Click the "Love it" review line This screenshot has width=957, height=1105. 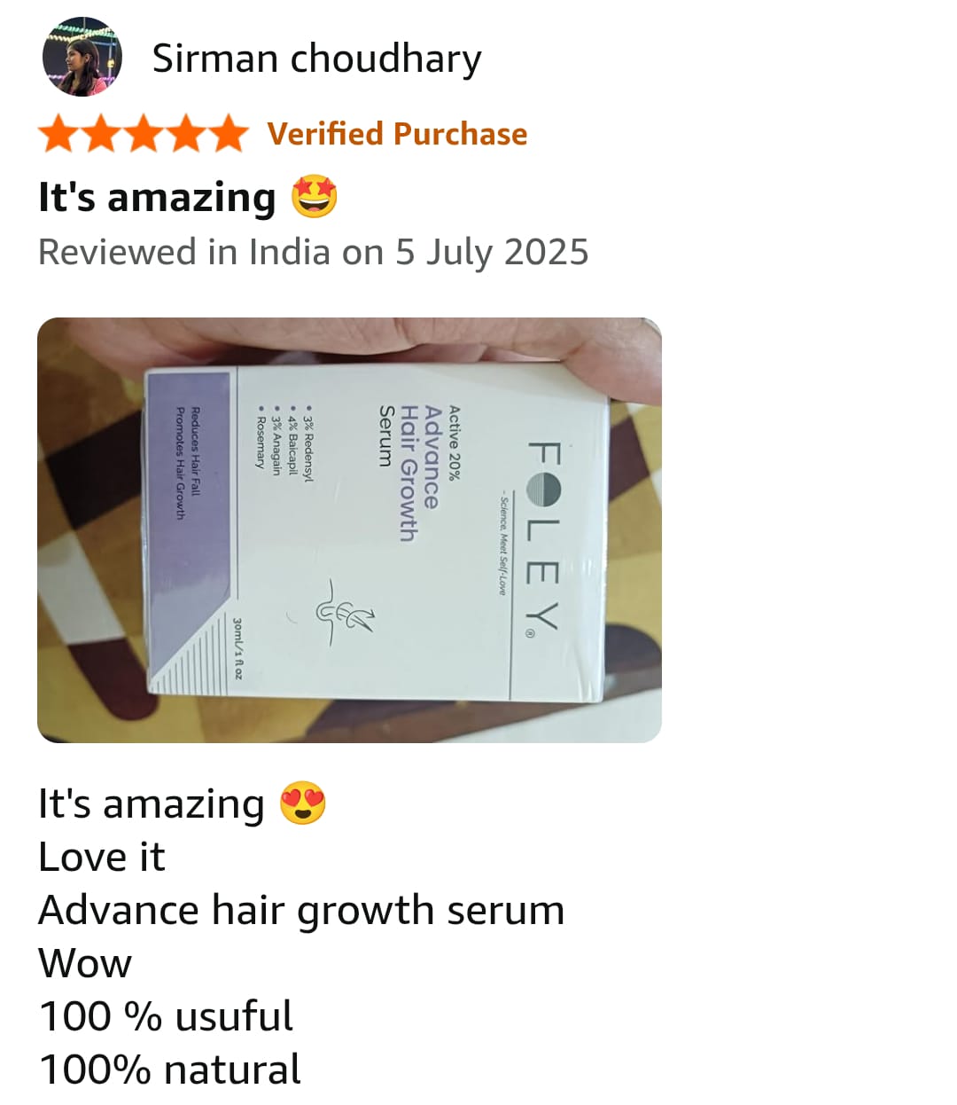102,857
